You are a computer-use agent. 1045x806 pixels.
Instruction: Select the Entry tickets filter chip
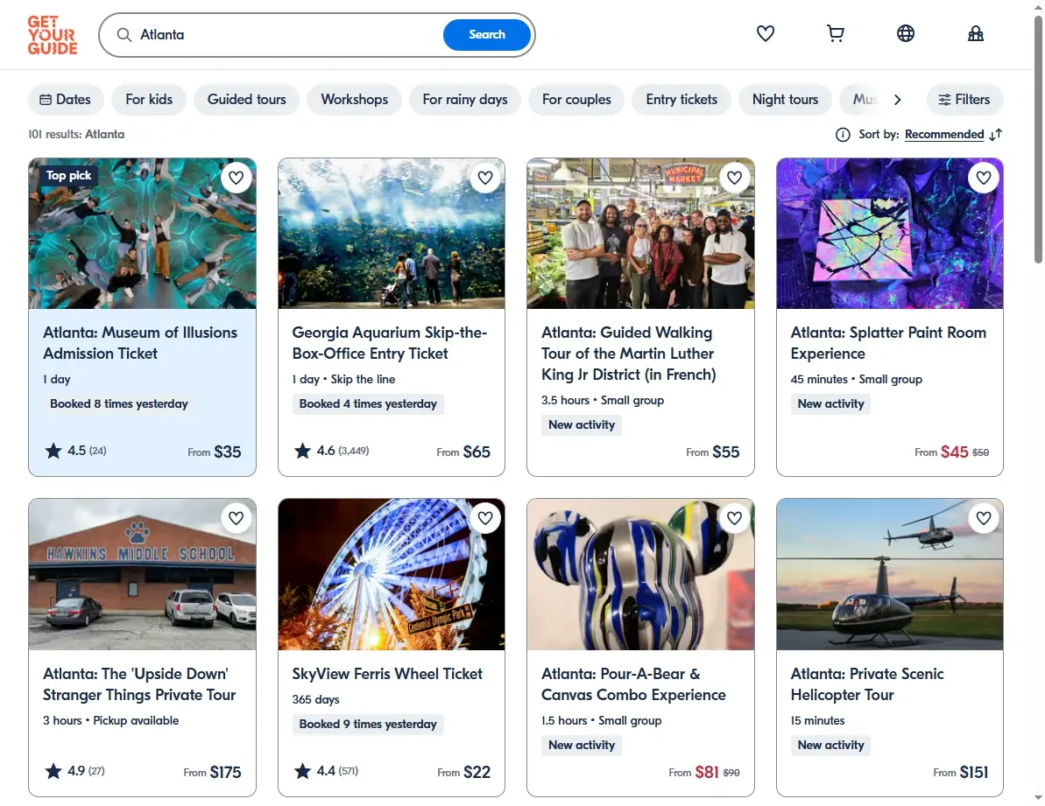(681, 99)
